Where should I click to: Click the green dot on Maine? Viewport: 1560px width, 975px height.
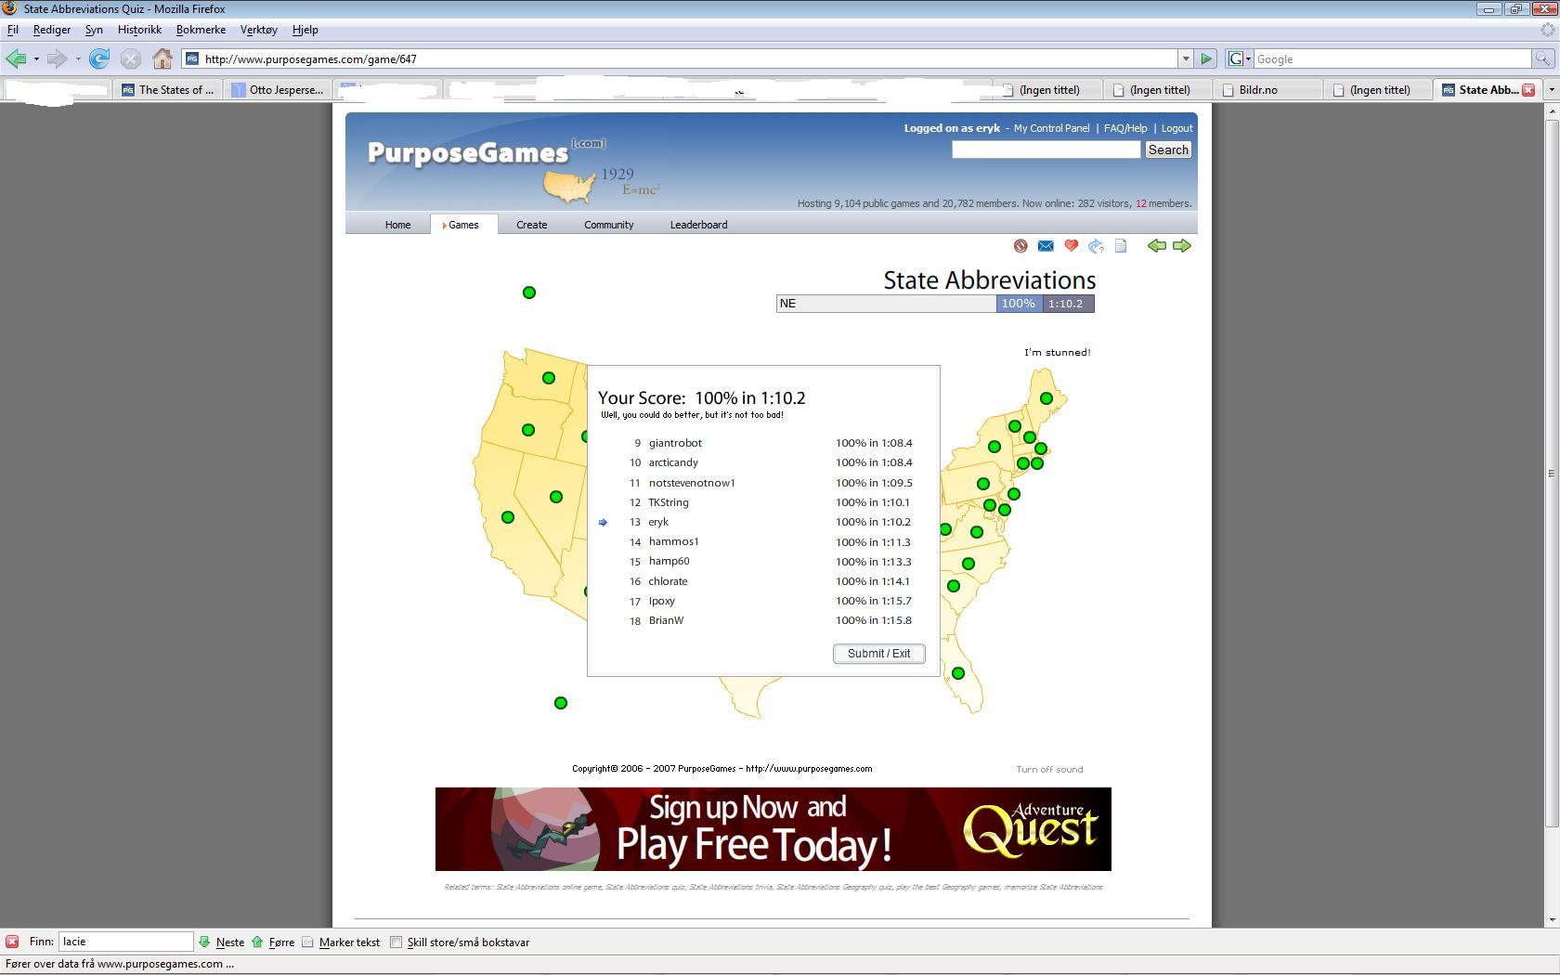(1046, 398)
